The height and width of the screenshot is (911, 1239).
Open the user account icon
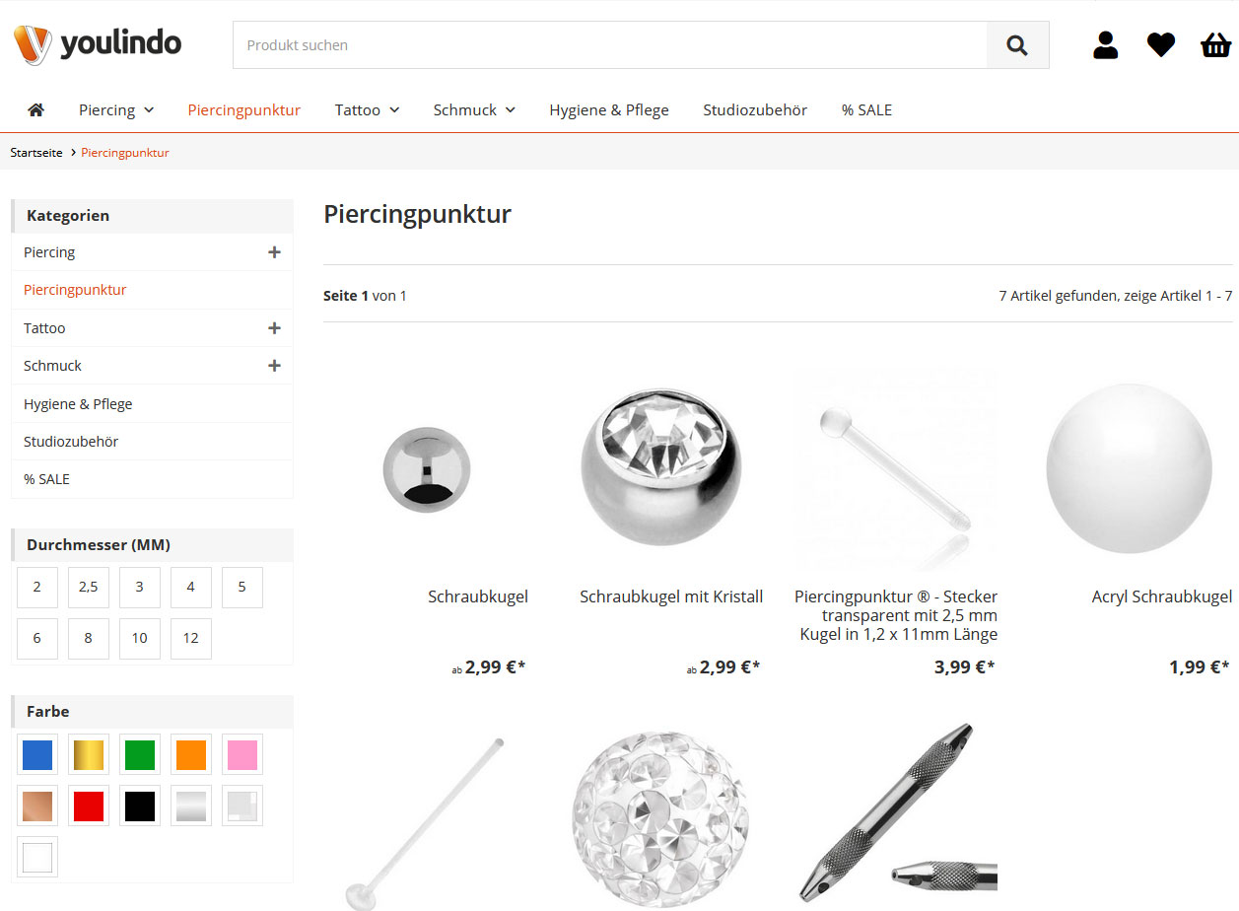[x=1106, y=45]
